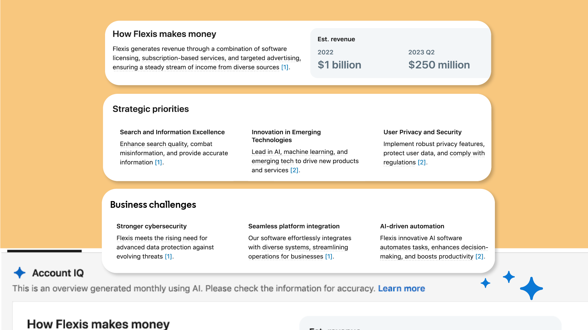This screenshot has width=588, height=330.
Task: Open citation [2] under AI-driven automation
Action: [x=479, y=256]
